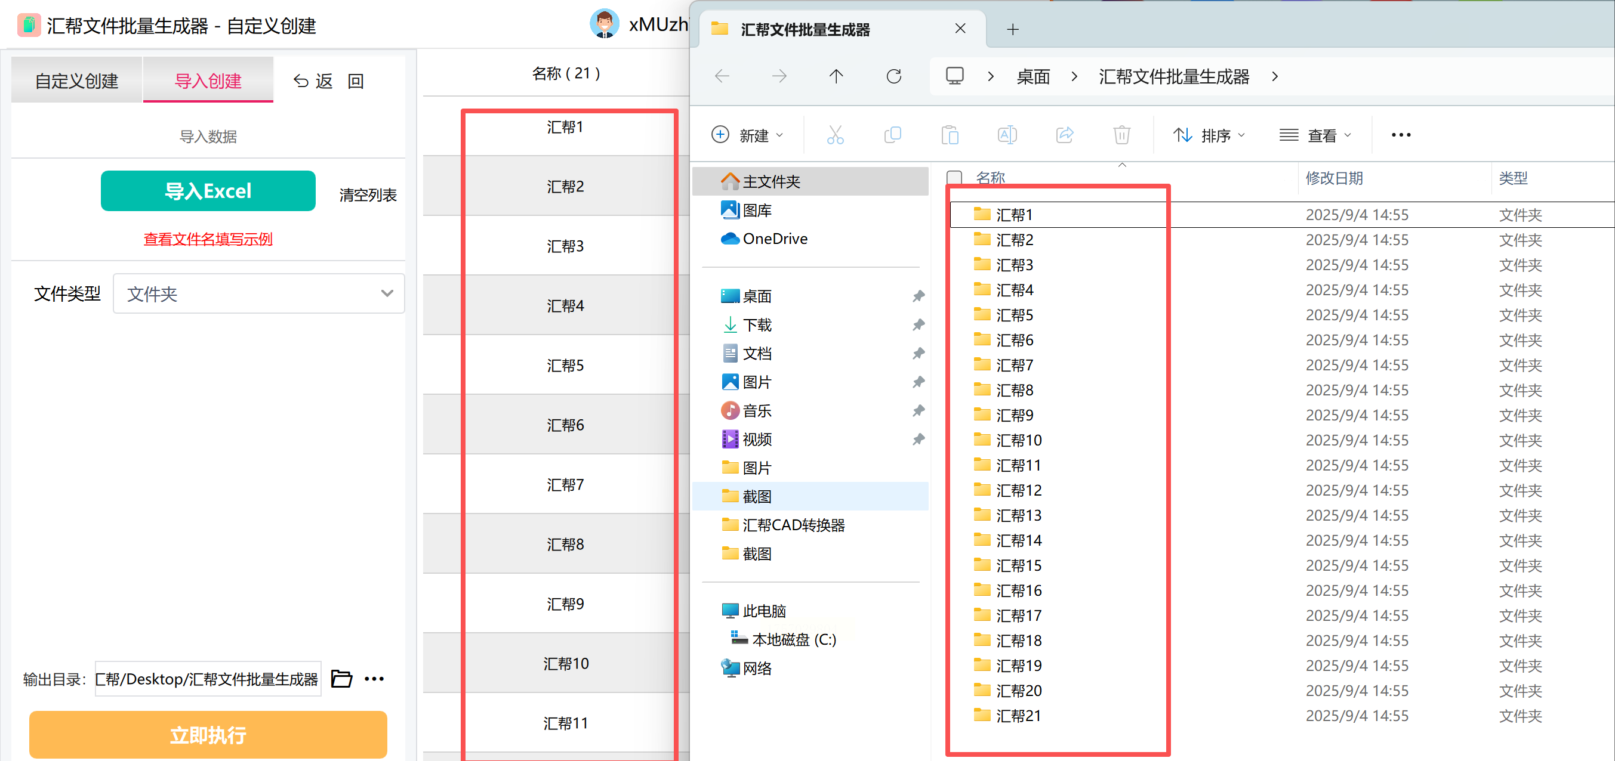Click the Delete trash icon

pyautogui.click(x=1121, y=135)
